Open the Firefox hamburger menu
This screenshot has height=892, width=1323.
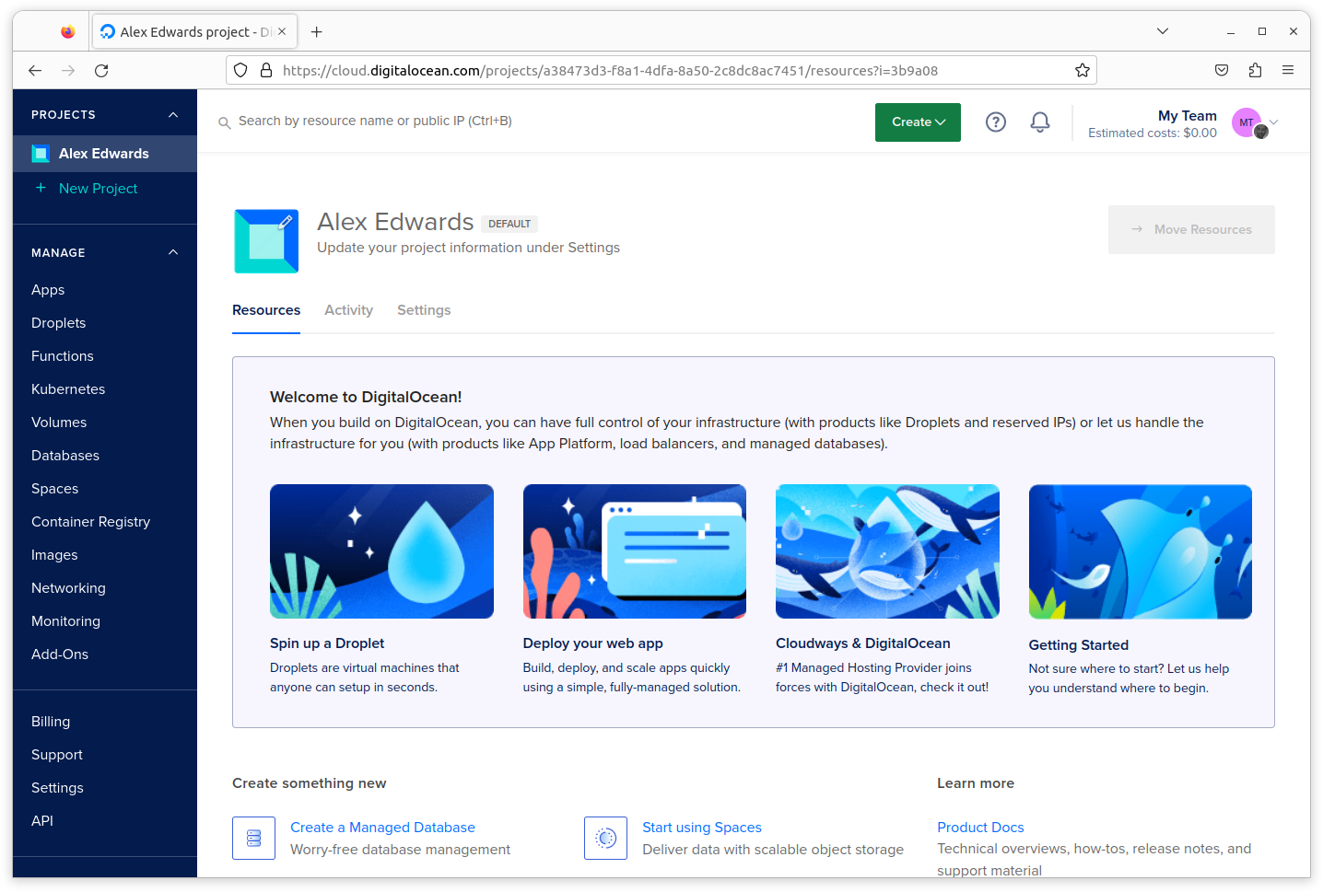[x=1288, y=70]
